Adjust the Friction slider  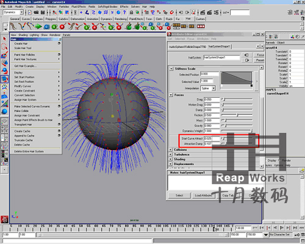coord(237,115)
